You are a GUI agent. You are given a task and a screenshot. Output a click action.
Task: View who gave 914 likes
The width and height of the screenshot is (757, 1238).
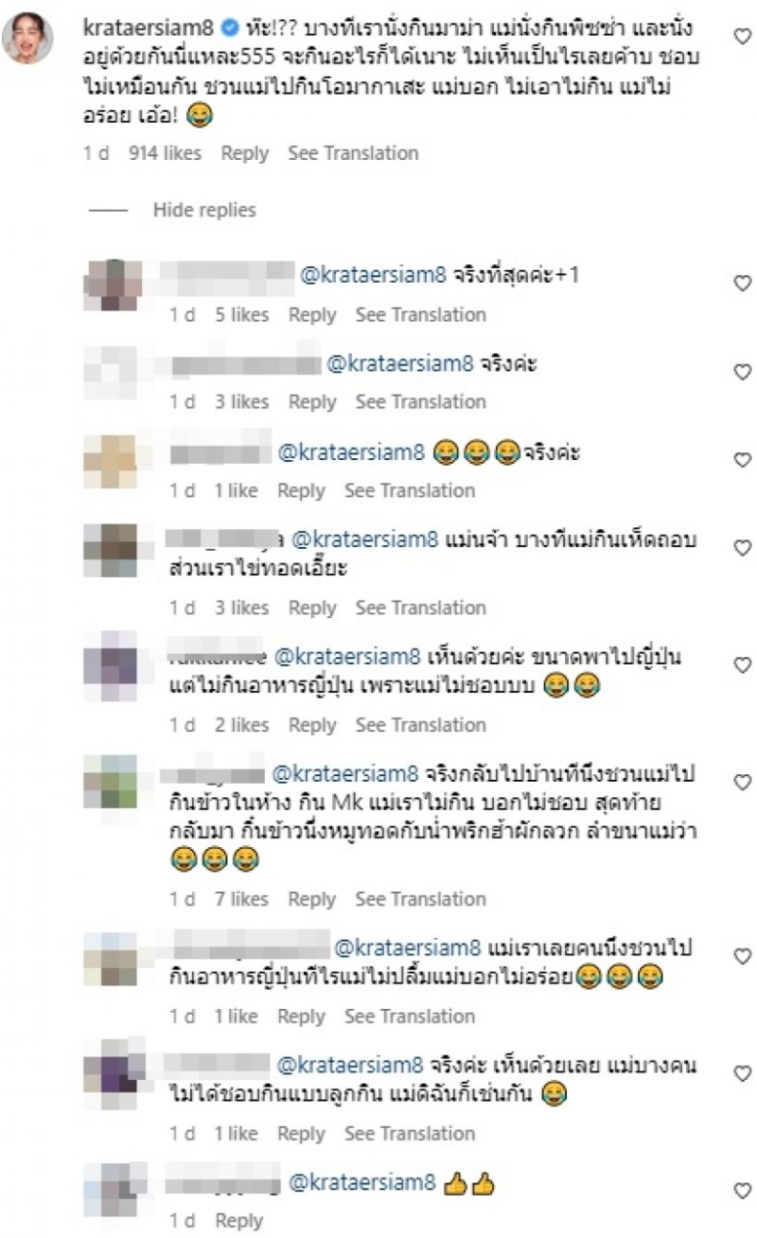(x=165, y=153)
